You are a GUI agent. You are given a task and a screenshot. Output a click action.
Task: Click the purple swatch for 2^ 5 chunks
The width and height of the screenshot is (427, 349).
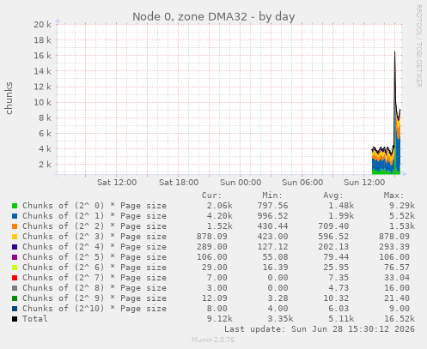(x=15, y=257)
